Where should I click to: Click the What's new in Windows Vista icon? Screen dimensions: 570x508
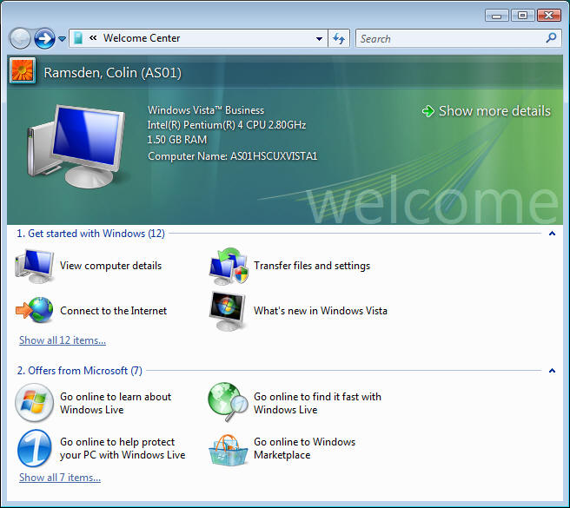point(228,311)
